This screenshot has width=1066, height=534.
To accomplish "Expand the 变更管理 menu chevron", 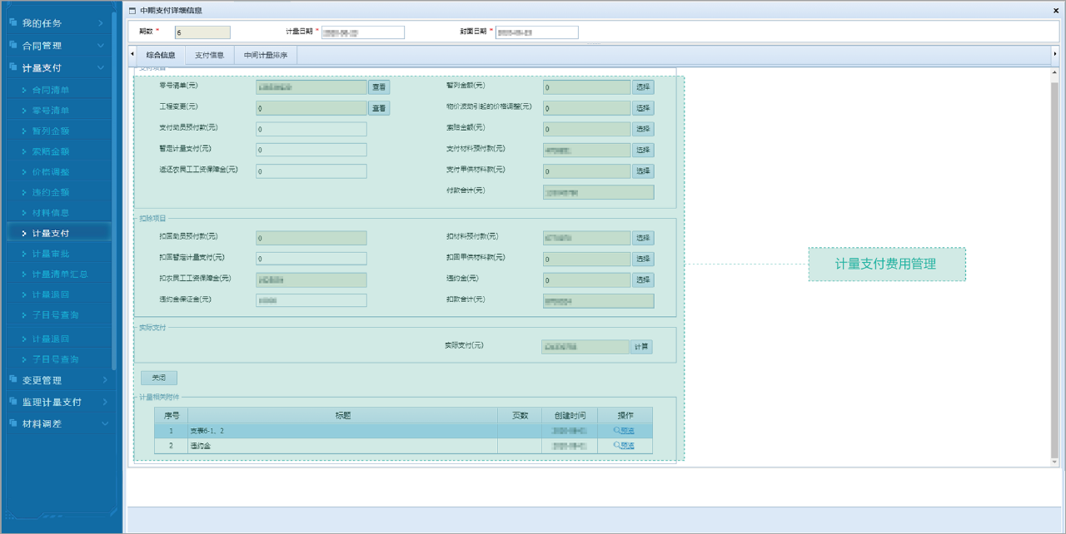I will pyautogui.click(x=104, y=380).
